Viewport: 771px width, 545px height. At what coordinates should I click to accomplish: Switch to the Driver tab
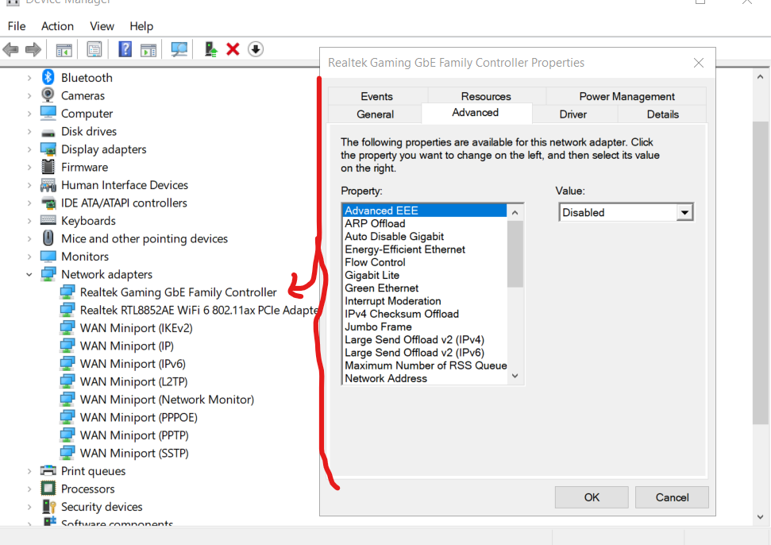pos(573,114)
